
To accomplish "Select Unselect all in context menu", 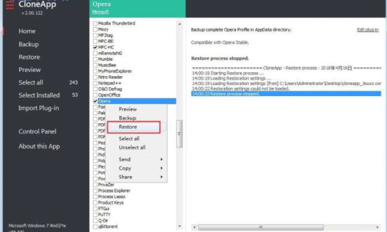I will coord(132,147).
